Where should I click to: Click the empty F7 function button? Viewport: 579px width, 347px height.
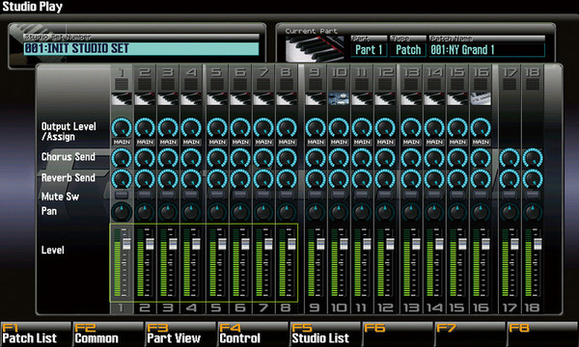pos(470,334)
